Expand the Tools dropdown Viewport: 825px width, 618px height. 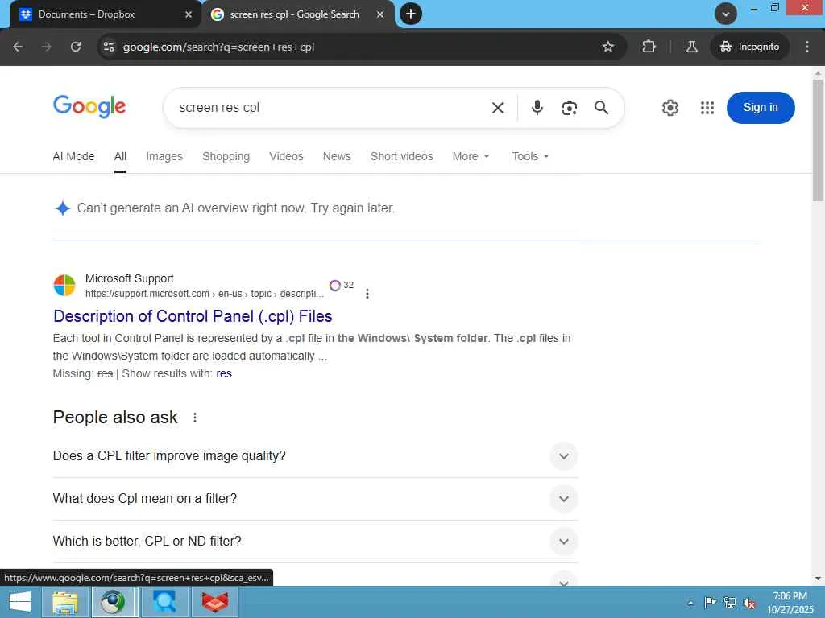click(x=530, y=156)
